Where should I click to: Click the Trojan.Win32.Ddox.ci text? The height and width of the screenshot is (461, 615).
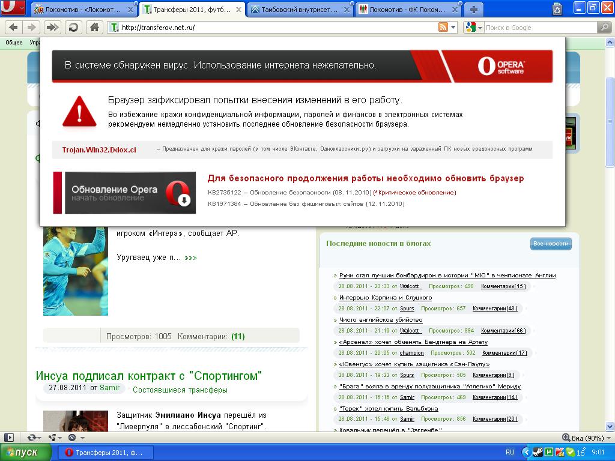point(99,149)
